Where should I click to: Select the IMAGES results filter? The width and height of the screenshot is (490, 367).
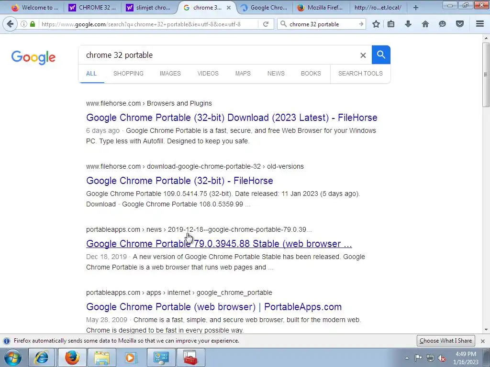point(170,74)
